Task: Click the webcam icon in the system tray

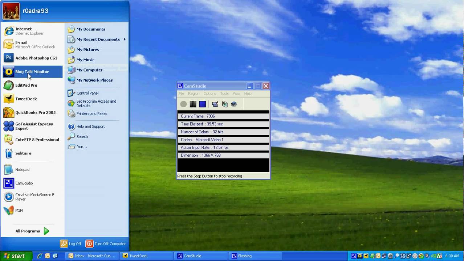Action: tap(390, 256)
